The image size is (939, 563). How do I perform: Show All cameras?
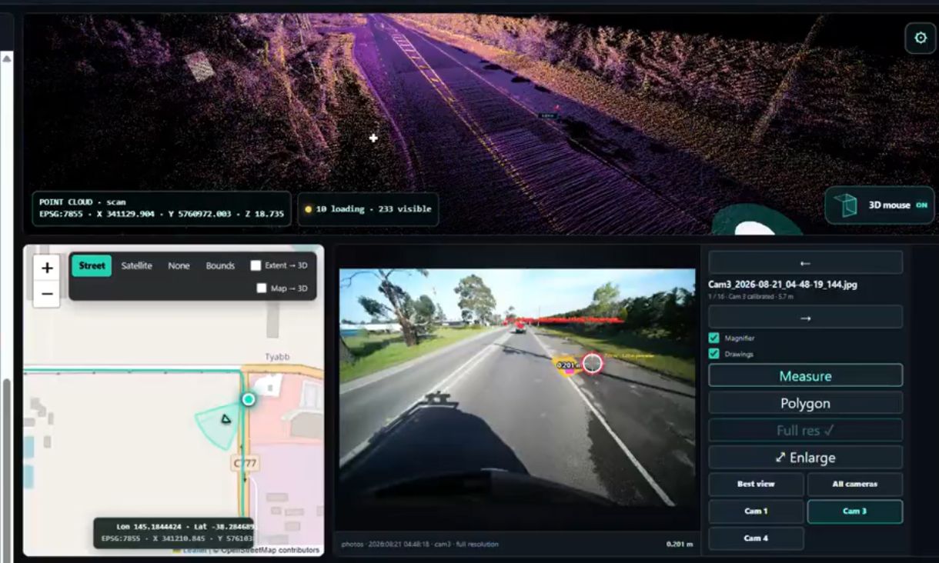[854, 484]
